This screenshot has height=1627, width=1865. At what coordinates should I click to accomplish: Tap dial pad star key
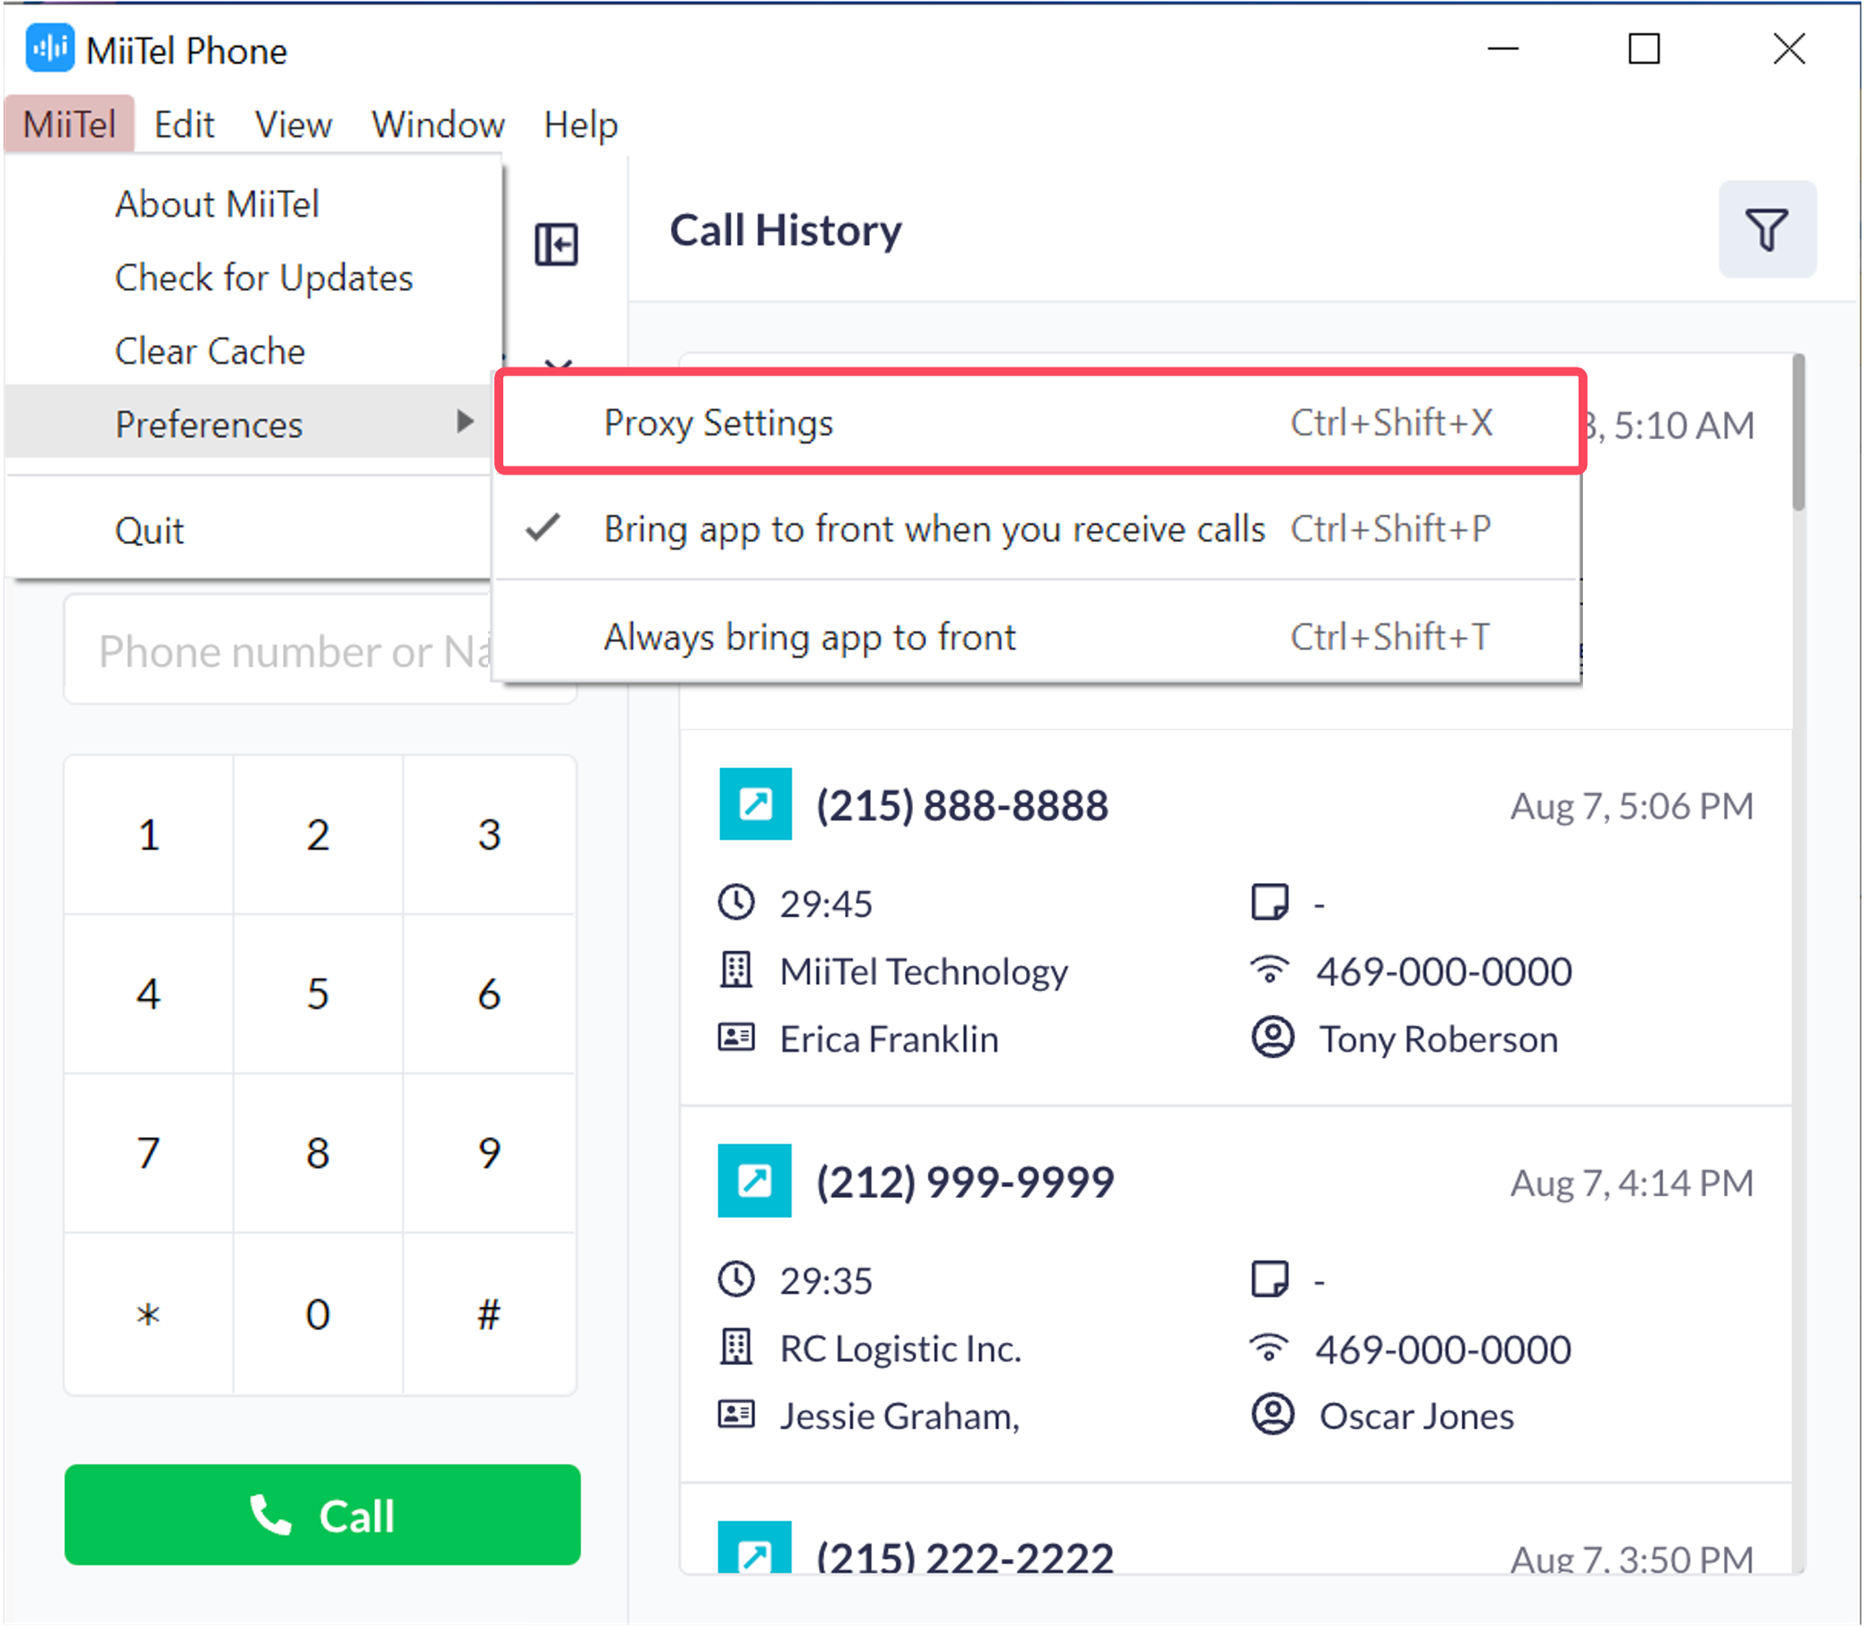(x=149, y=1314)
